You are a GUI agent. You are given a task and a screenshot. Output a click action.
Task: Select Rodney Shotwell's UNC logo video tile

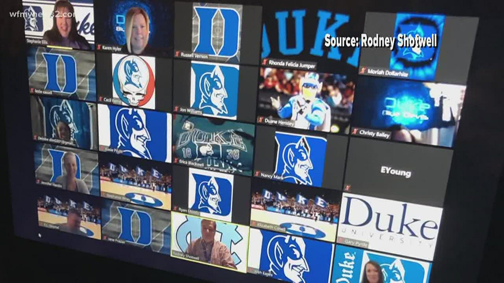[209, 240]
